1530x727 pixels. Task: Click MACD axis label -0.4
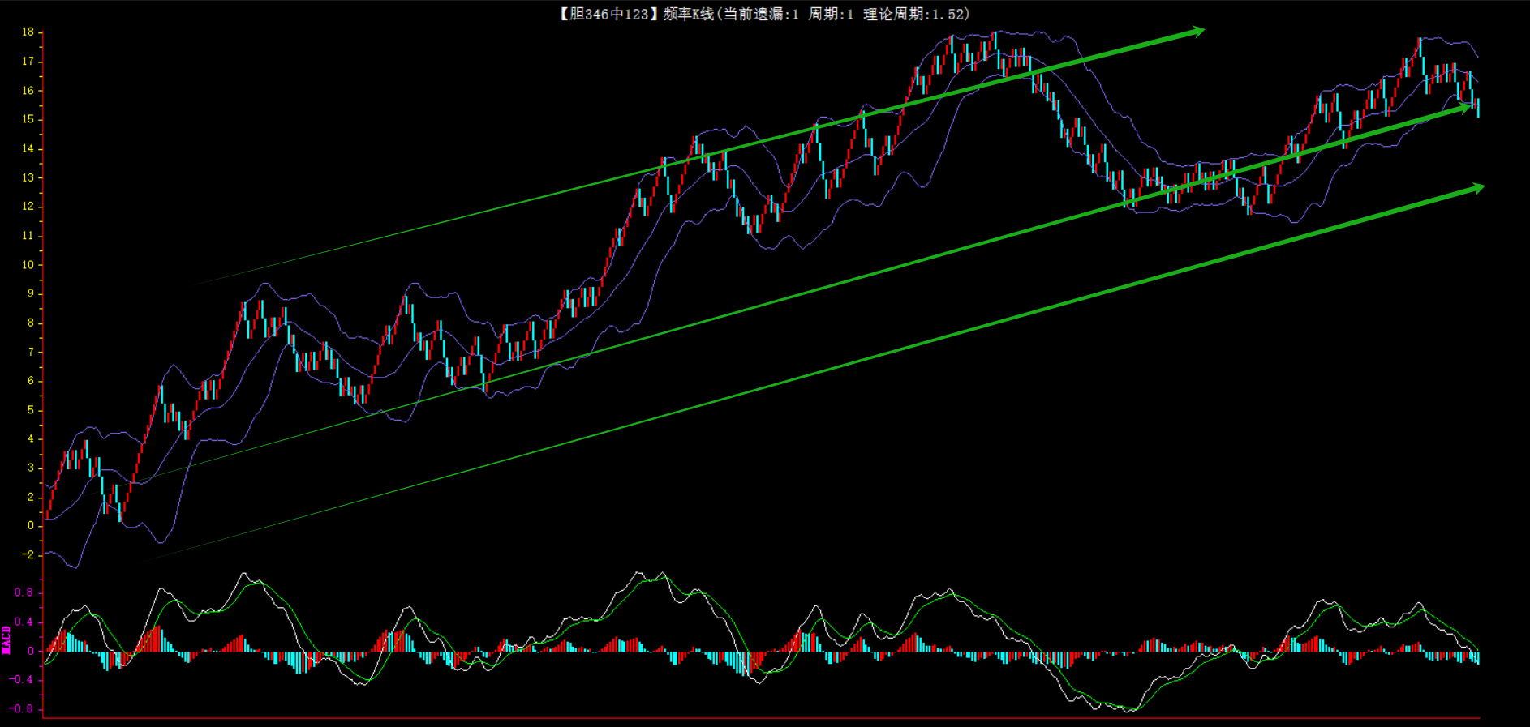point(22,680)
